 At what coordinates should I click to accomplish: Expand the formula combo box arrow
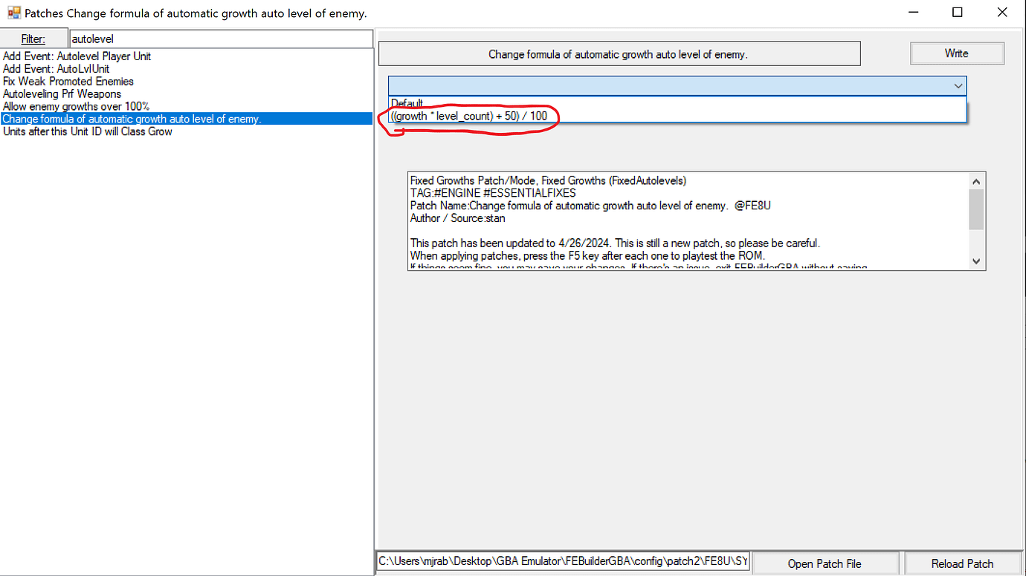point(958,86)
